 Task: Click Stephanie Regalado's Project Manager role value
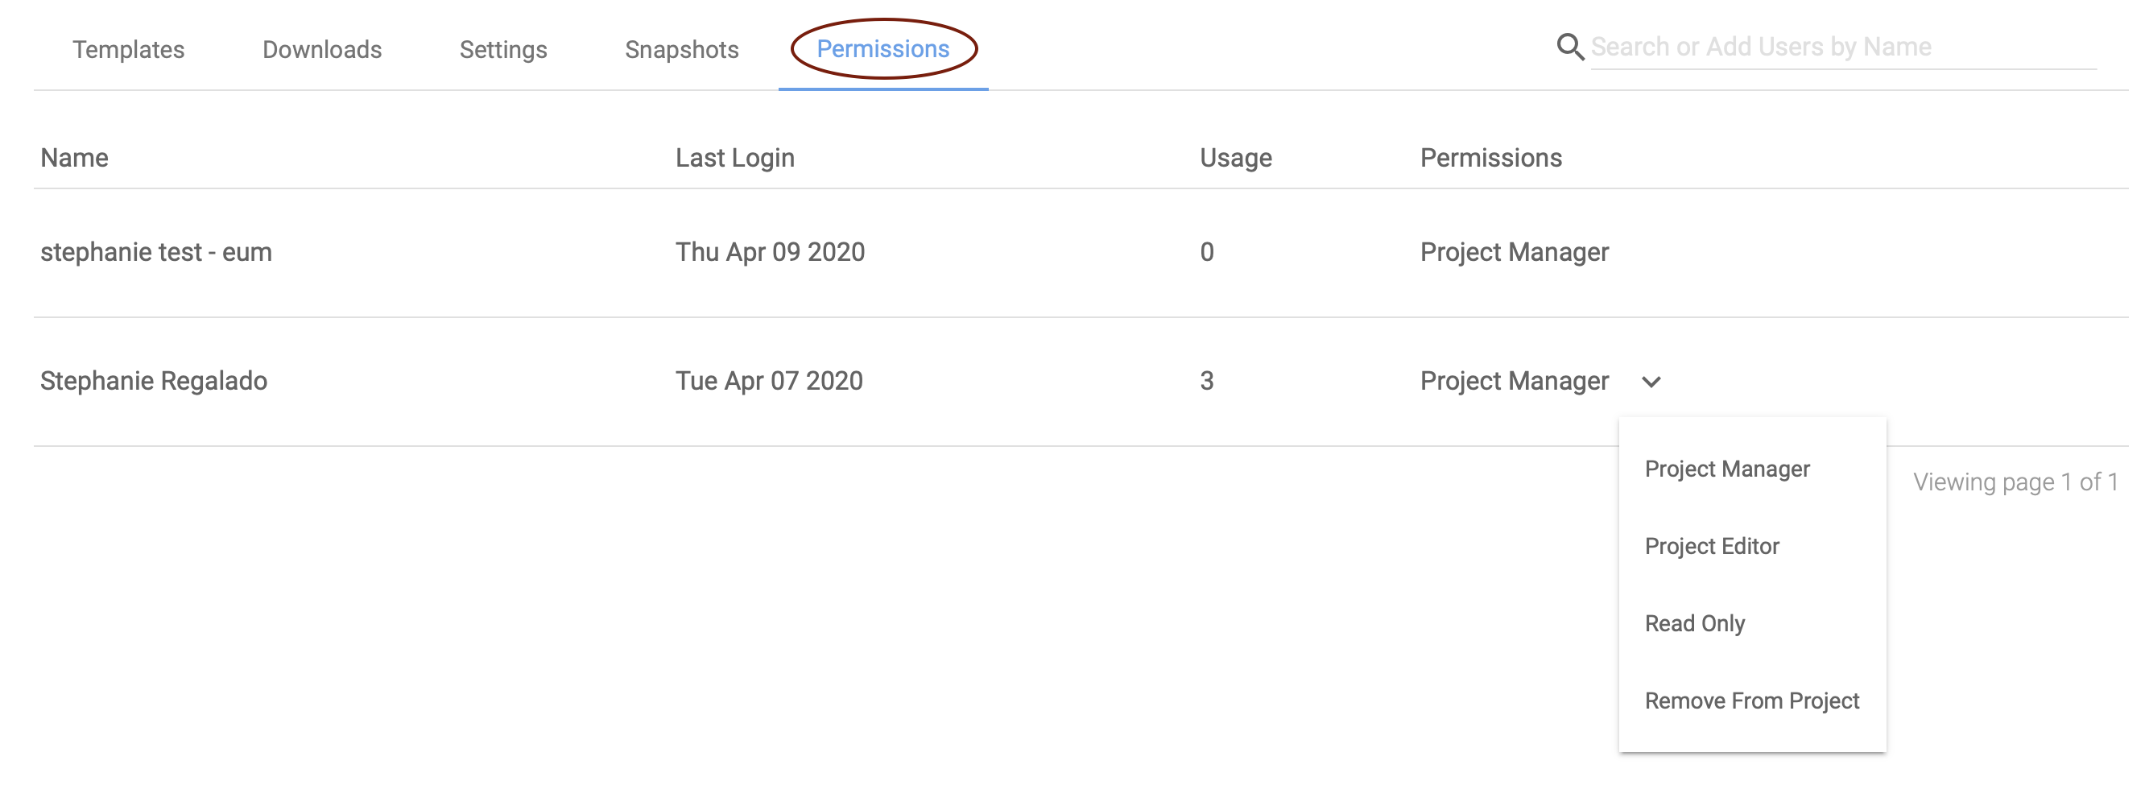click(x=1514, y=381)
